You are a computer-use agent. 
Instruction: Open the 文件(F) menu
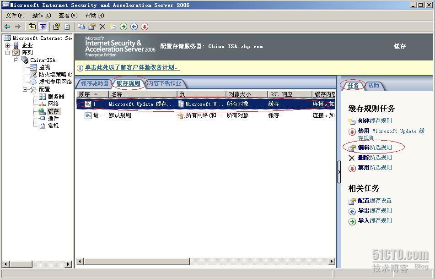[15, 16]
